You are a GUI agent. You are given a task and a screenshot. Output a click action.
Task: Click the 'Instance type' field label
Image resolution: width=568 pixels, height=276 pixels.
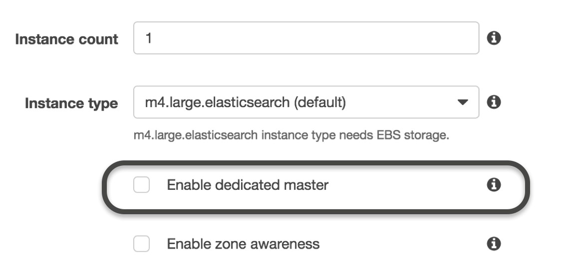tap(71, 104)
